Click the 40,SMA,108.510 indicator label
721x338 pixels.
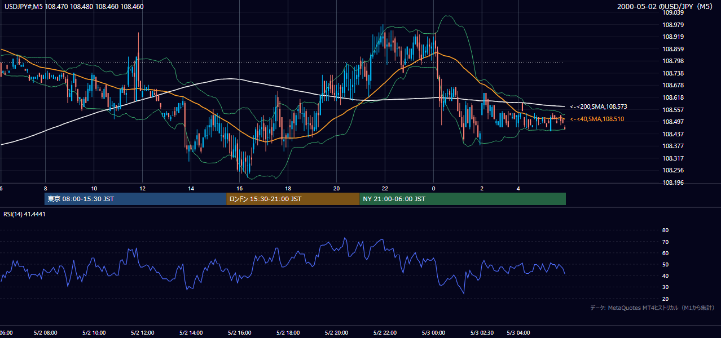point(596,119)
